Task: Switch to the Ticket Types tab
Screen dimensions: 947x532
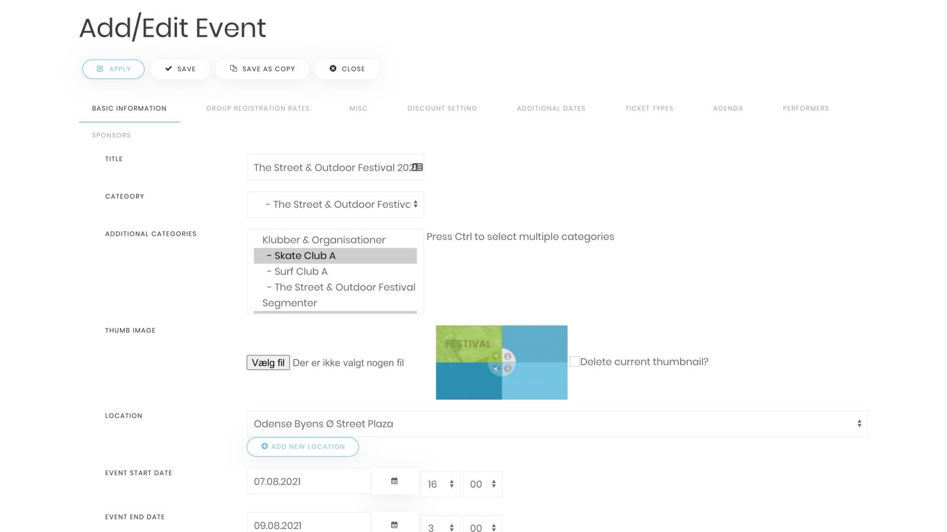Action: pos(649,109)
